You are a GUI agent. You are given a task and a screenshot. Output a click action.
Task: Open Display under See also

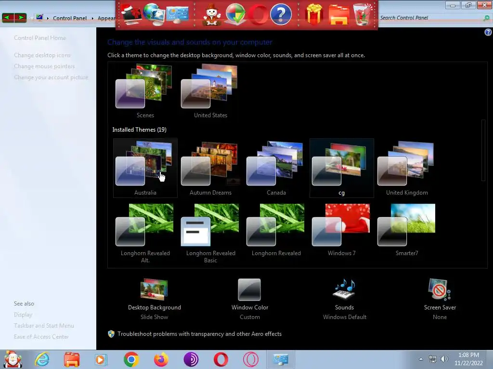[x=23, y=315]
